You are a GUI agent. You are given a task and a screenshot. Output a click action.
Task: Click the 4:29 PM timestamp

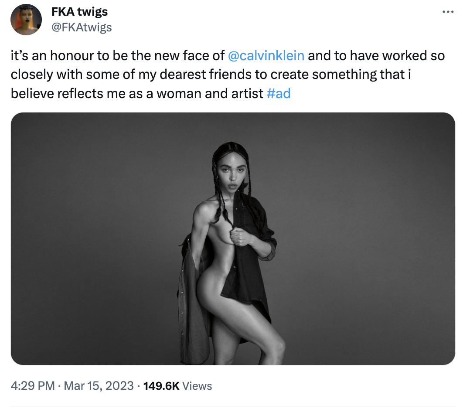click(33, 385)
